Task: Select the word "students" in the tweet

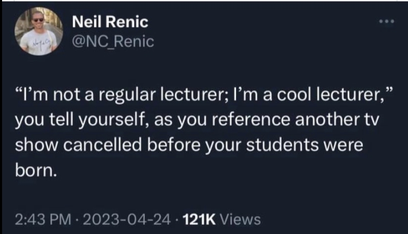Action: point(282,145)
